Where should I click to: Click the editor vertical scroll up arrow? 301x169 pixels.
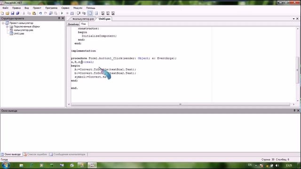click(298, 29)
